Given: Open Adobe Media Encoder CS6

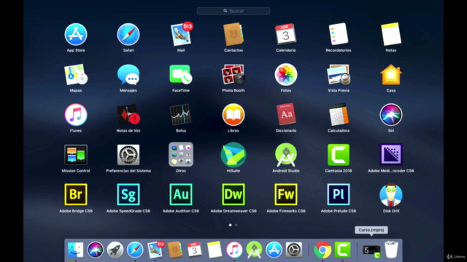Looking at the screenshot, I should 391,154.
